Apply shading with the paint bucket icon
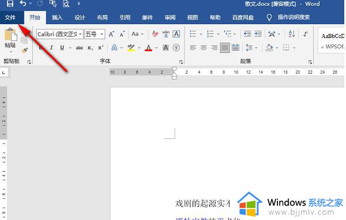Viewport: 346px width, 220px height. [269, 47]
